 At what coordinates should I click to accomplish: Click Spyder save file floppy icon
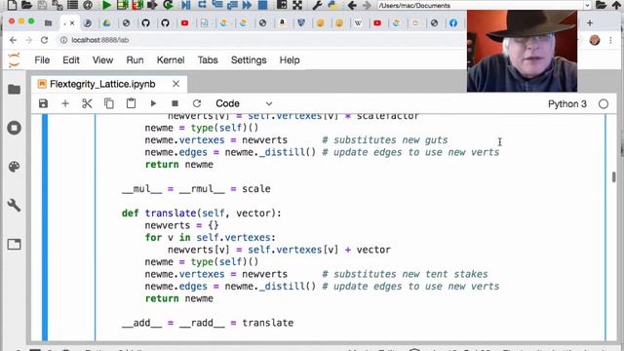42,5
